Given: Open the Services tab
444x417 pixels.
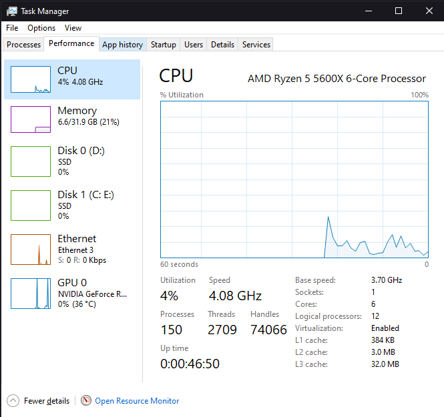Looking at the screenshot, I should pos(256,45).
